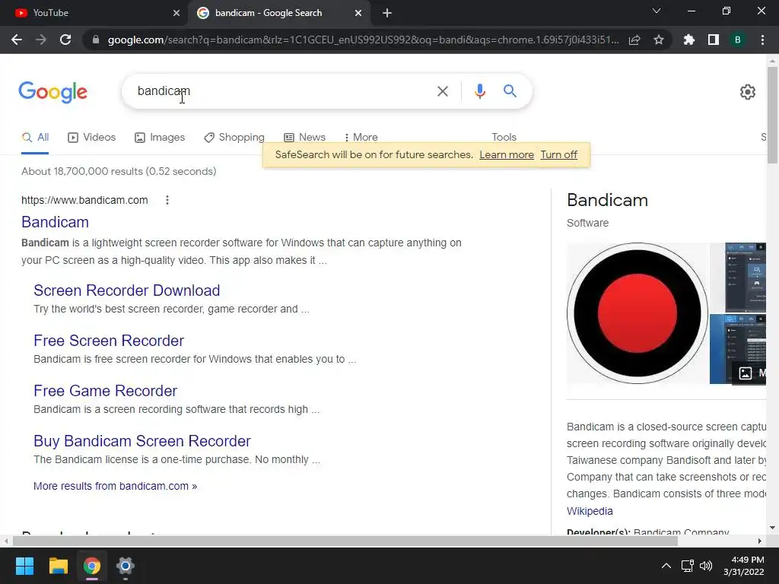Open File Explorer from taskbar
Viewport: 779px width, 584px height.
tap(58, 566)
